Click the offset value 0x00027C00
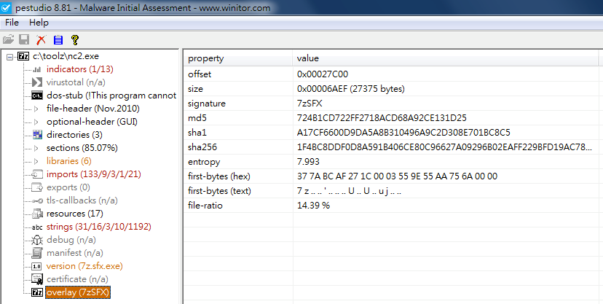The image size is (603, 304). pyautogui.click(x=323, y=74)
